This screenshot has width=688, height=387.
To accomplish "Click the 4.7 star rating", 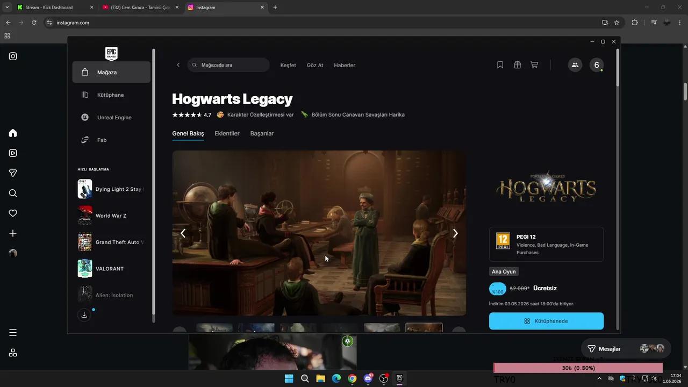I will pyautogui.click(x=191, y=114).
